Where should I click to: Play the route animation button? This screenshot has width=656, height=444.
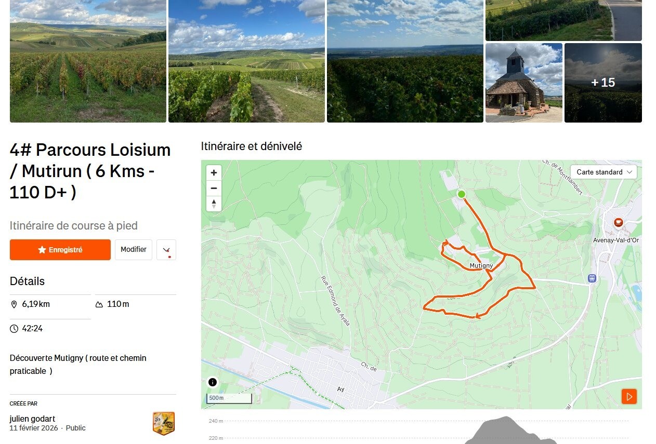[629, 397]
